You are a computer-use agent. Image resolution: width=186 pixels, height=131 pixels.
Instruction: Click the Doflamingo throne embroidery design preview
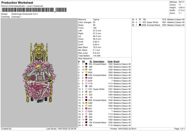pos(39,73)
